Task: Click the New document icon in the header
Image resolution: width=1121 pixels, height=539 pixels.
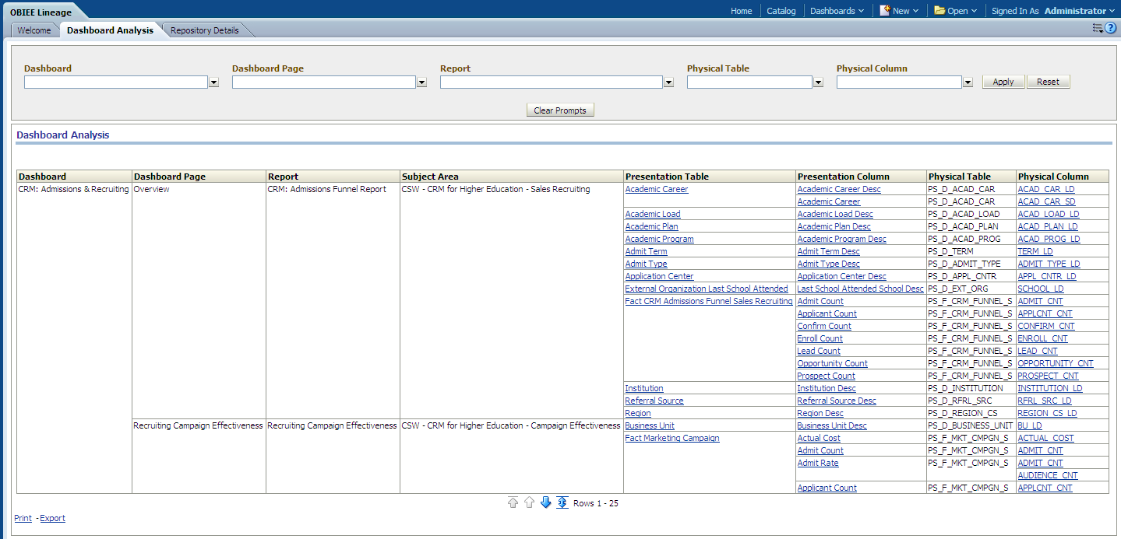Action: coord(885,11)
